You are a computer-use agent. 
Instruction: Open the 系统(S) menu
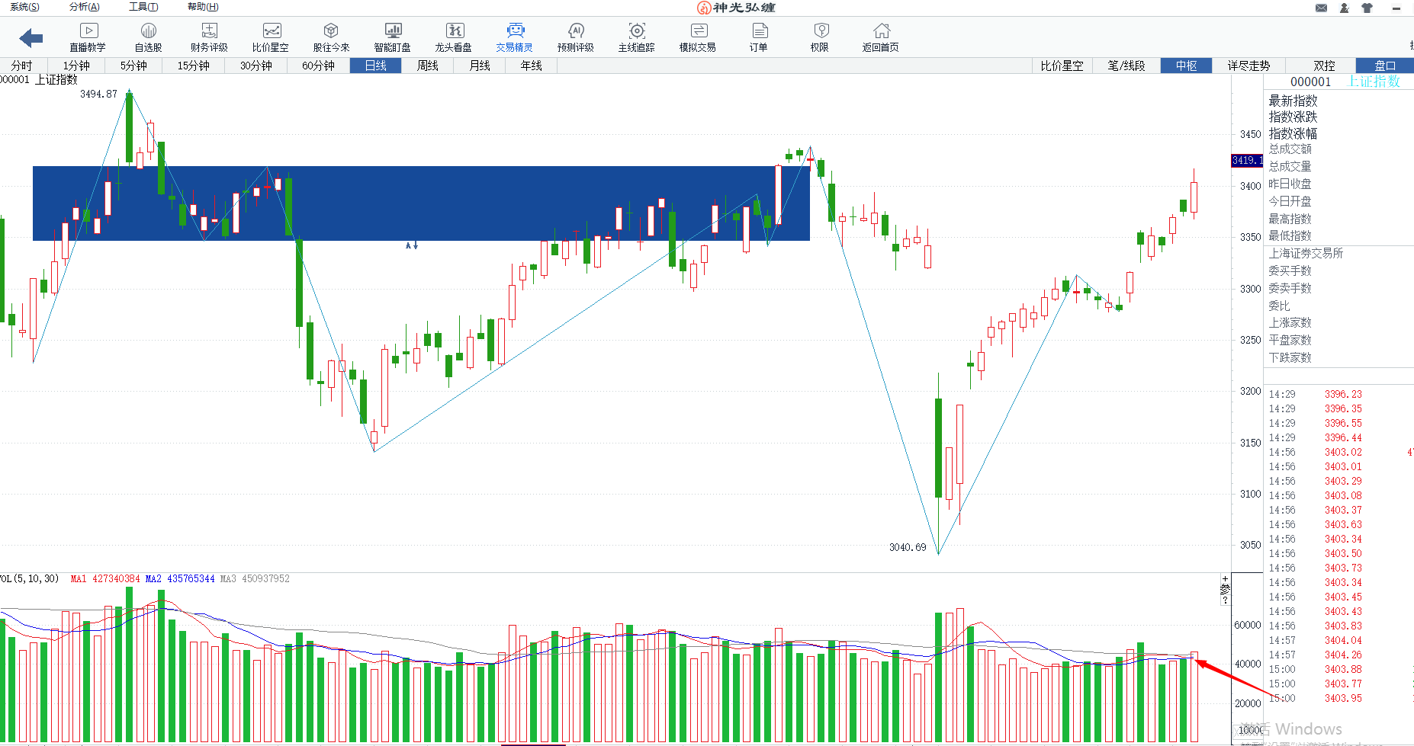(24, 7)
